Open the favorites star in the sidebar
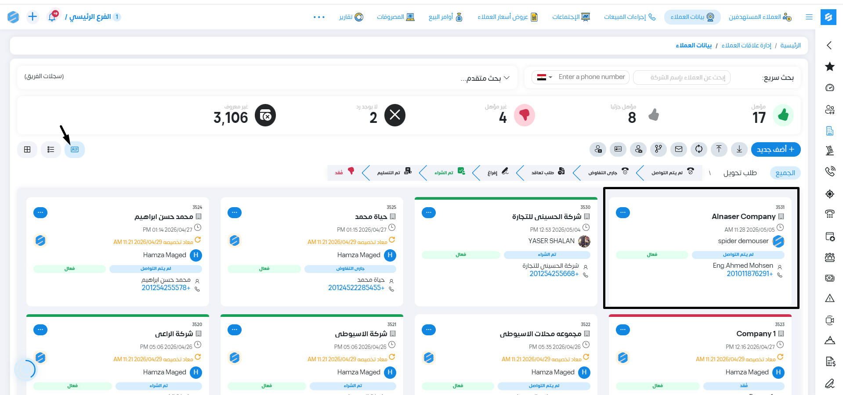The width and height of the screenshot is (843, 395). (829, 67)
